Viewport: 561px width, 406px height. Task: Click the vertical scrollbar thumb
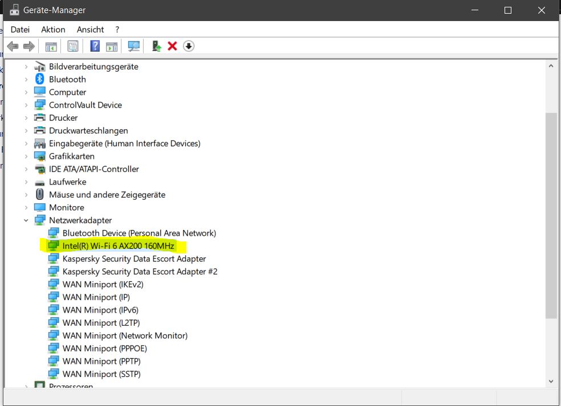551,215
